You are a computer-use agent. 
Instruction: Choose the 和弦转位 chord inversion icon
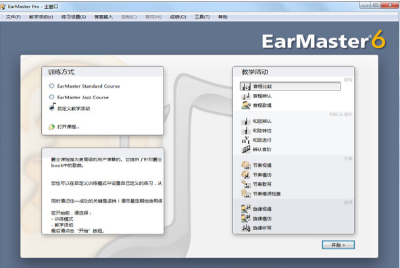tap(246, 131)
